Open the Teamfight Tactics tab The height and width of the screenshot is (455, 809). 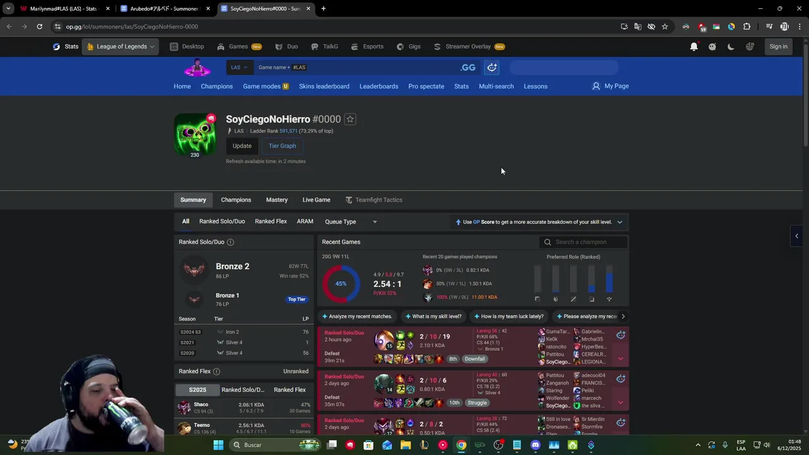click(374, 200)
